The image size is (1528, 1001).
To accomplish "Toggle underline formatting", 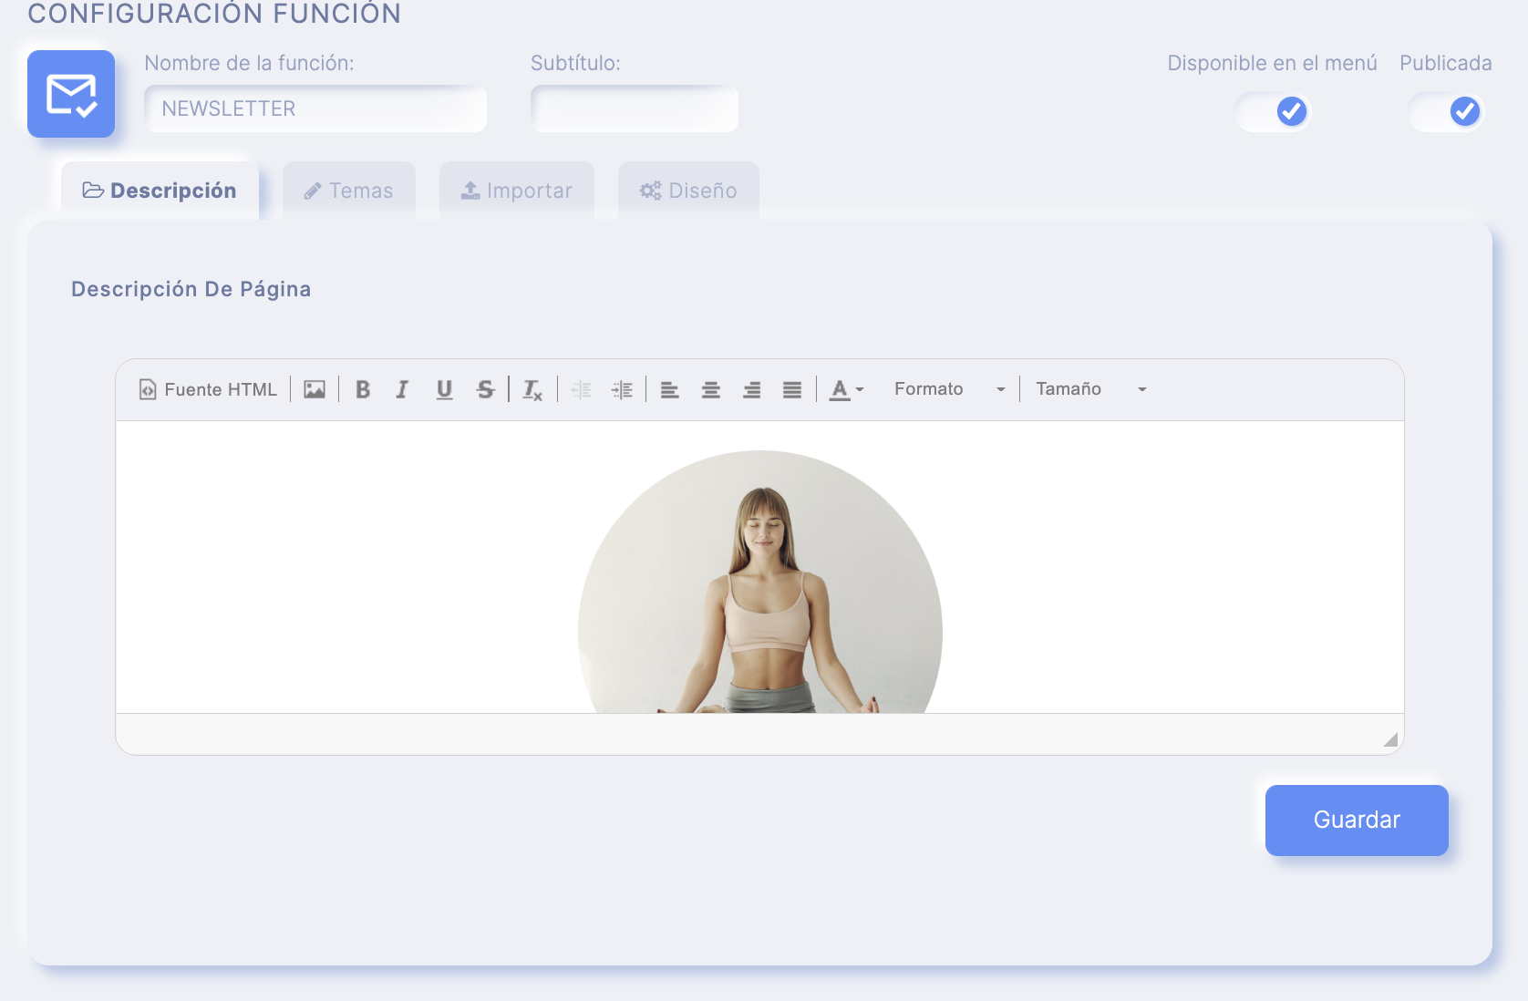I will 444,389.
